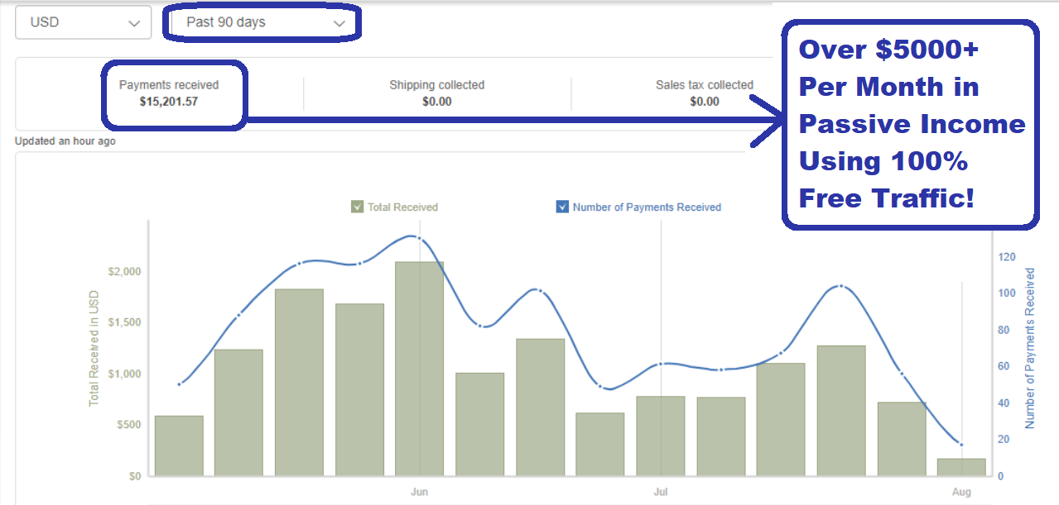Click the $2,000 left axis label
1059x505 pixels.
(123, 271)
